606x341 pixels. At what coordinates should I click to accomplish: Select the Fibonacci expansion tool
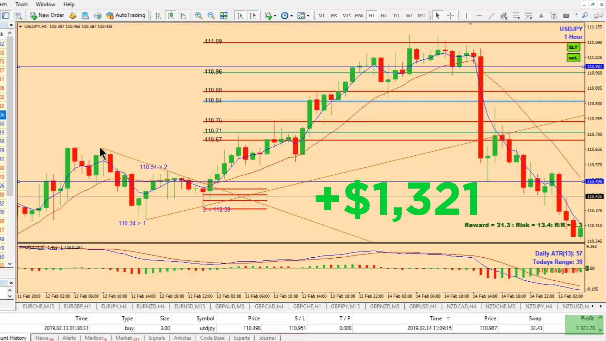click(x=528, y=15)
